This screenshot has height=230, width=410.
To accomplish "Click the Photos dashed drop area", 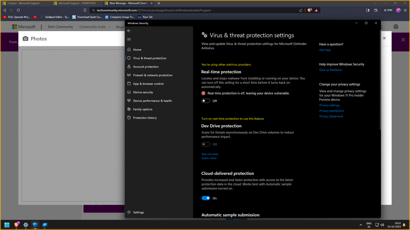I will click(x=73, y=125).
